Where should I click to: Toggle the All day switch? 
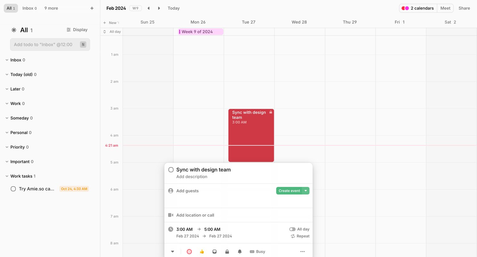pyautogui.click(x=292, y=229)
